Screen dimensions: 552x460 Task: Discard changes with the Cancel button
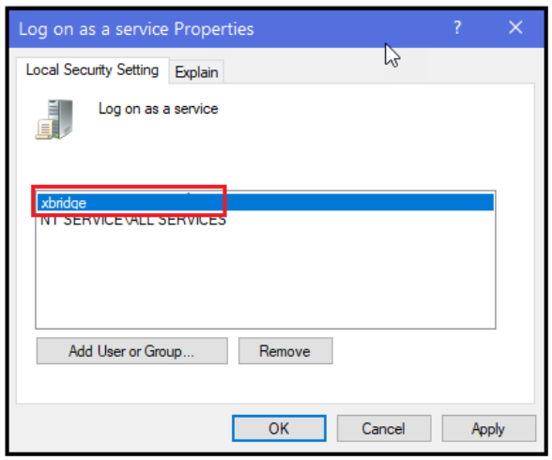384,428
